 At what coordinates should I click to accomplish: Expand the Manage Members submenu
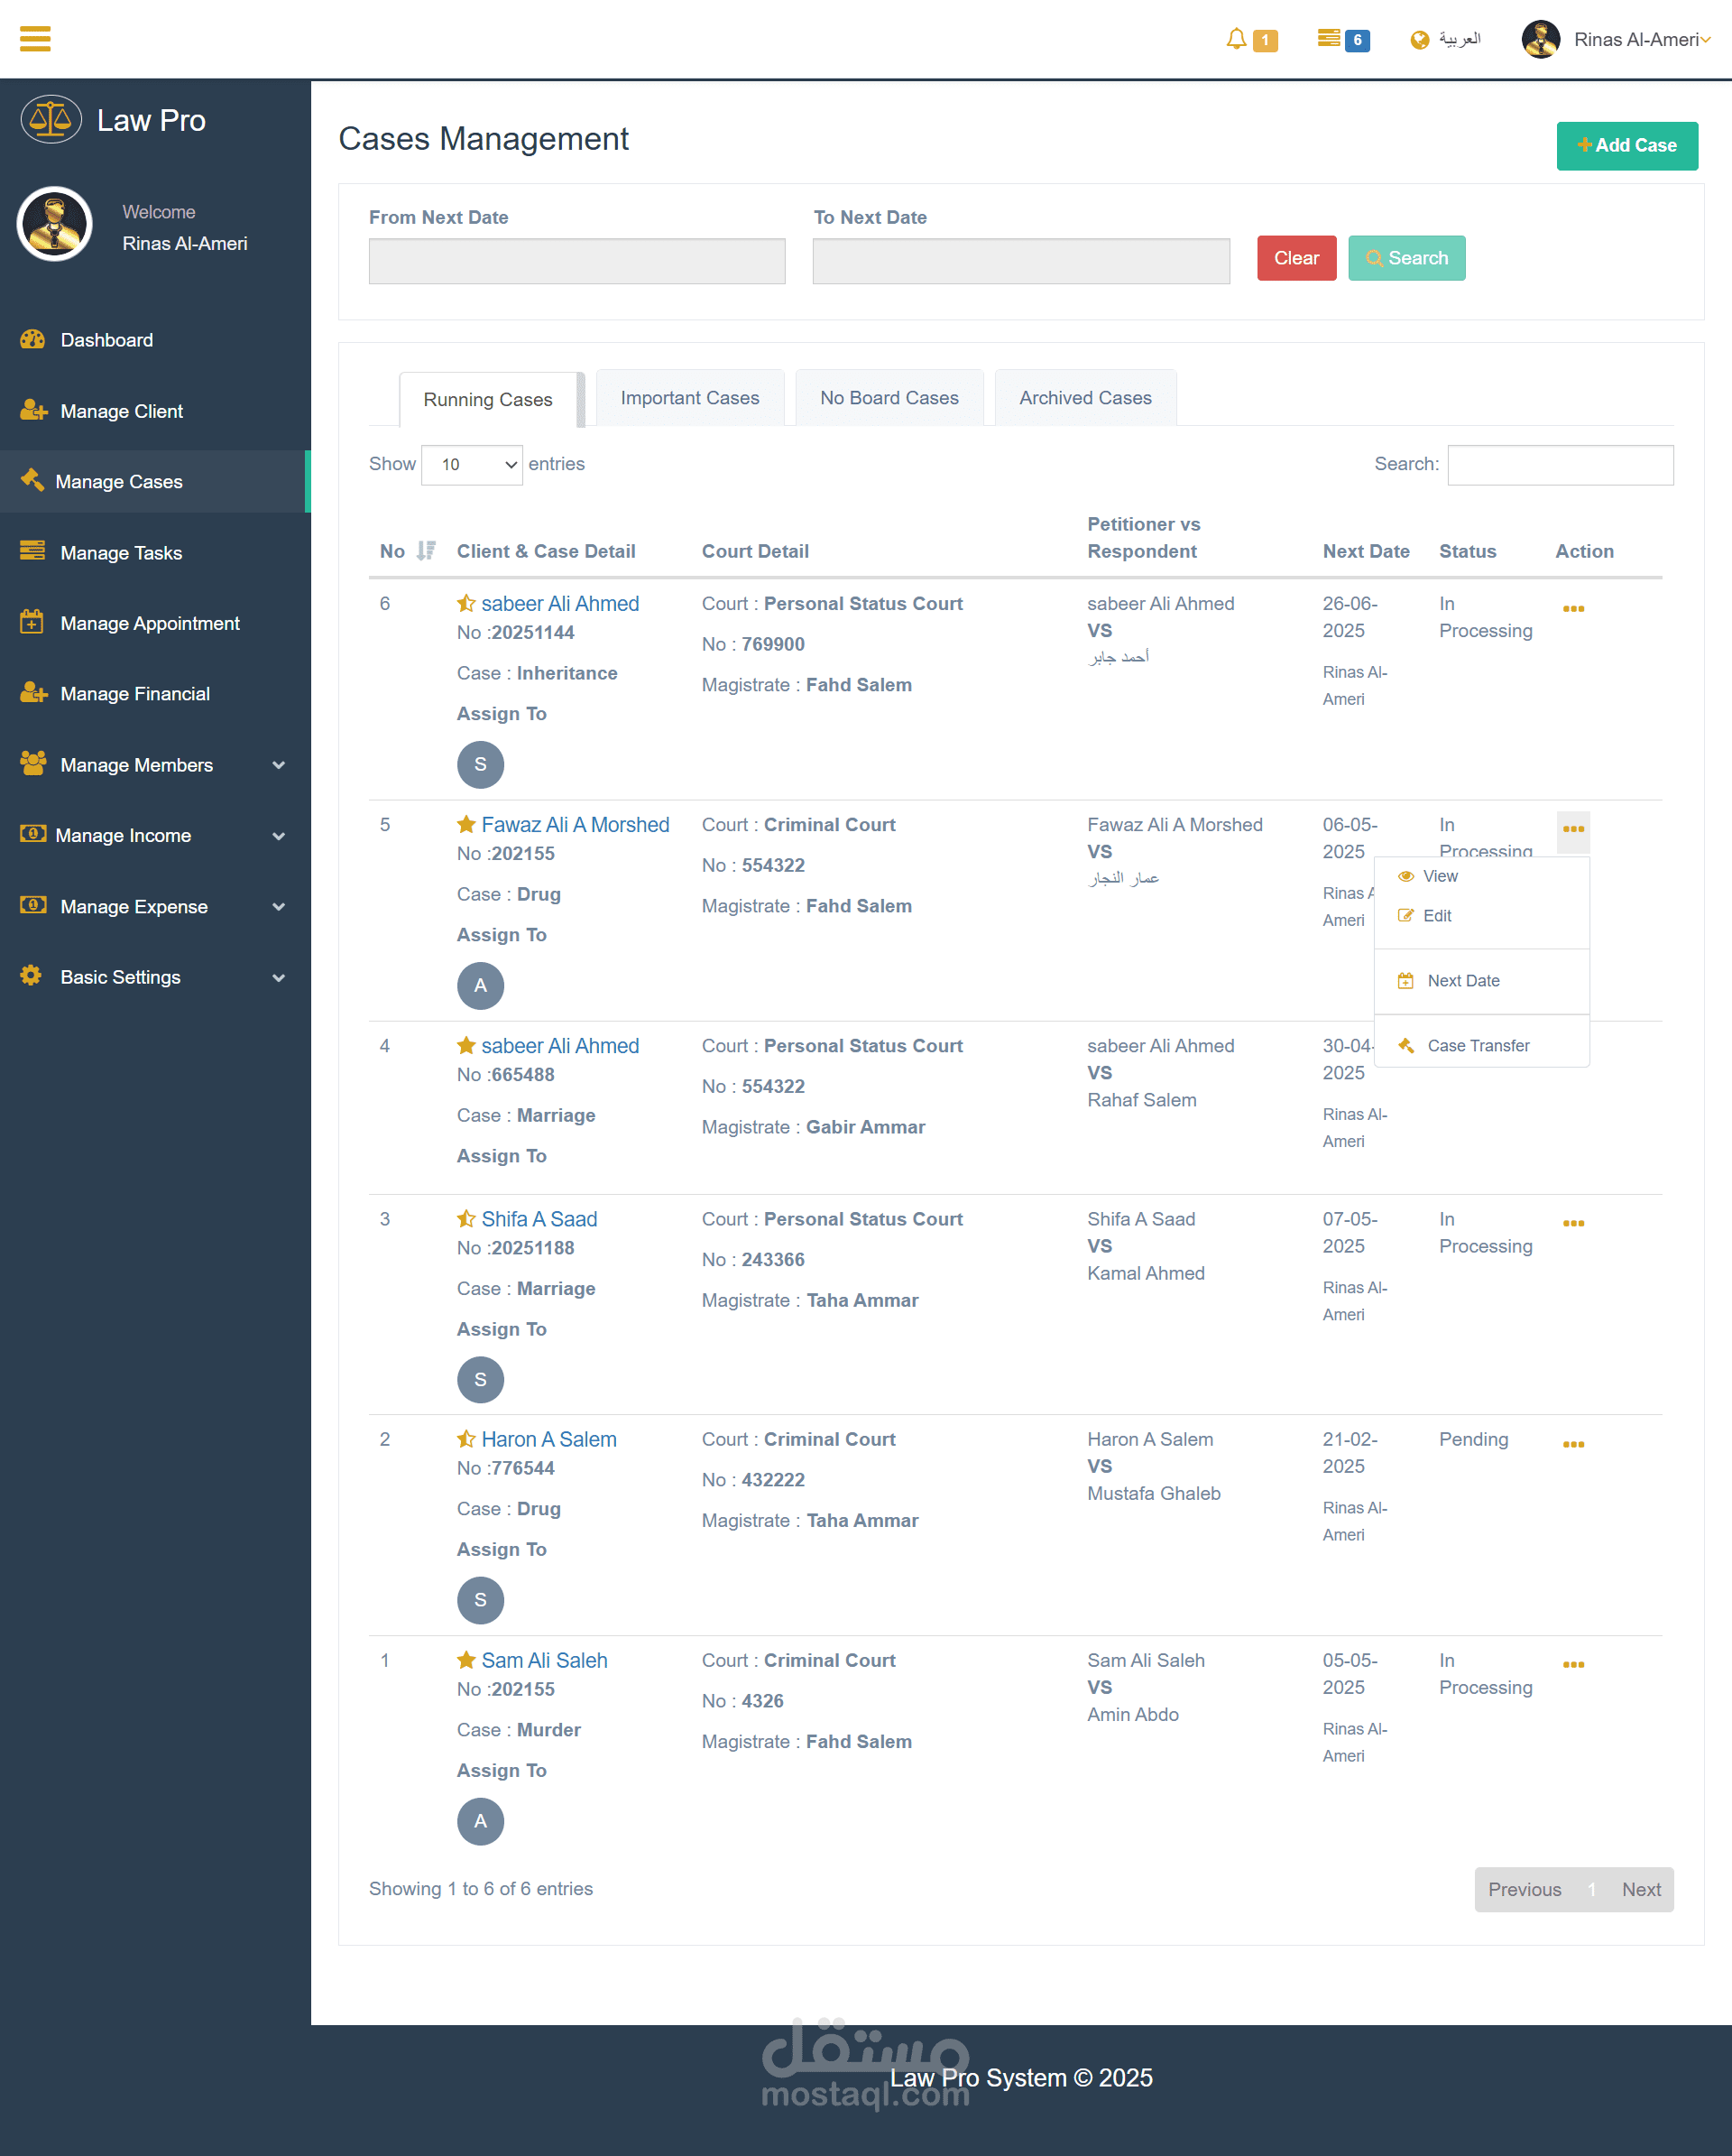click(279, 765)
